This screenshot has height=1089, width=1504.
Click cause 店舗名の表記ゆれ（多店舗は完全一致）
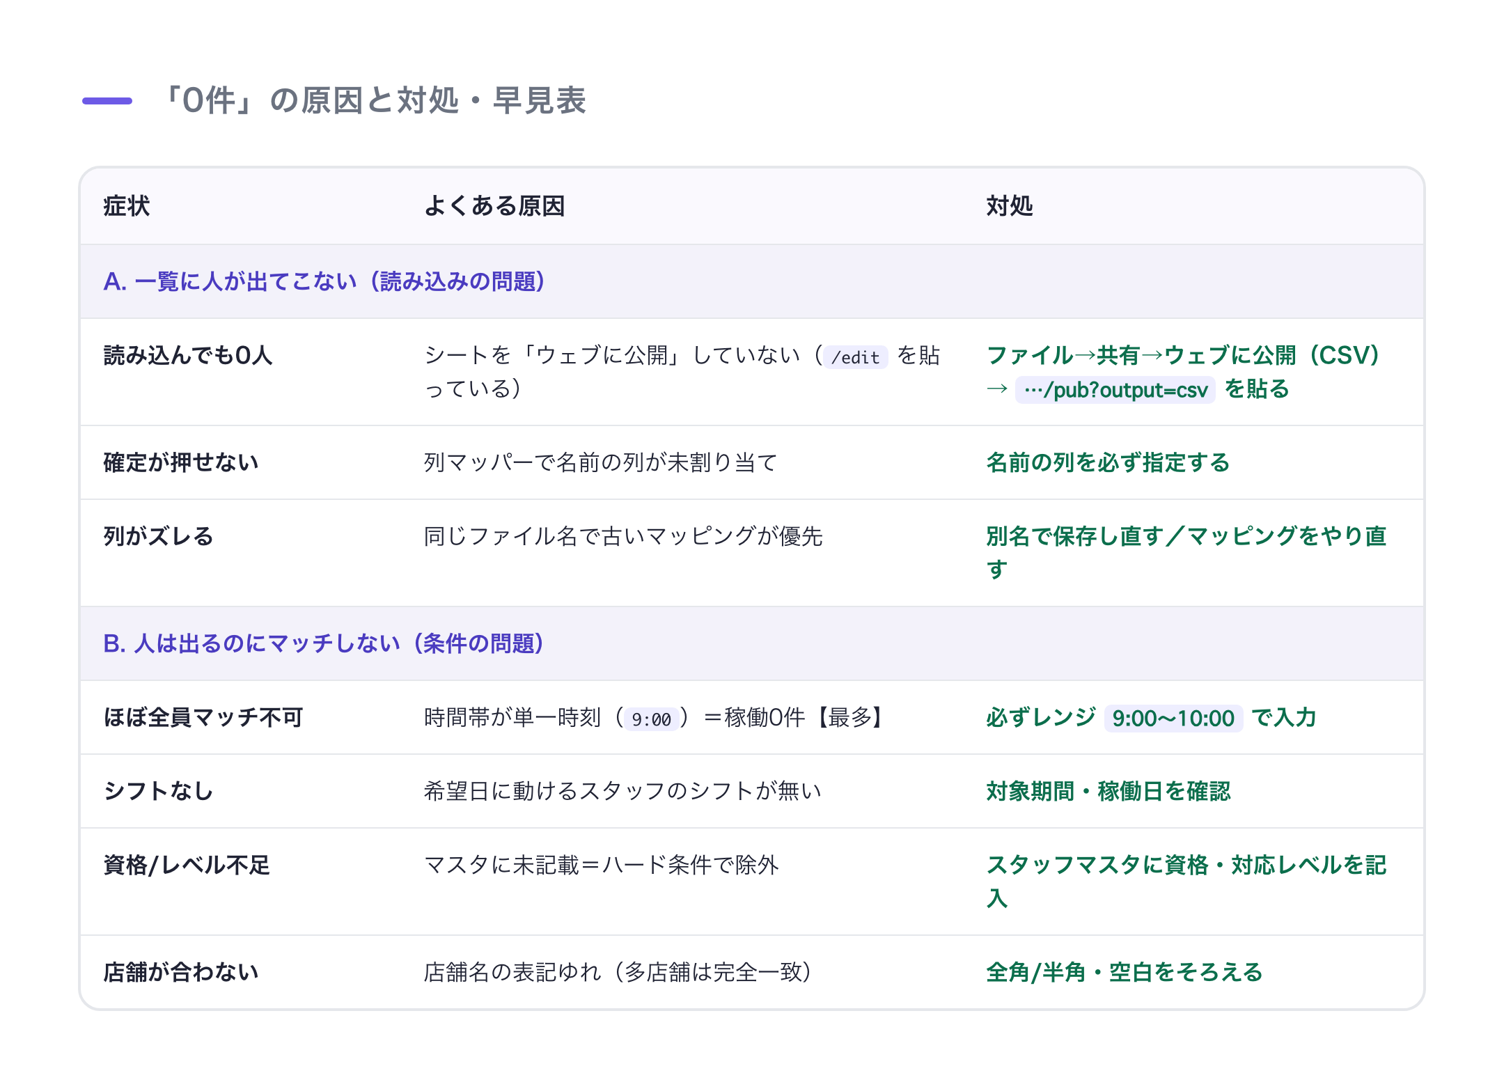(618, 972)
